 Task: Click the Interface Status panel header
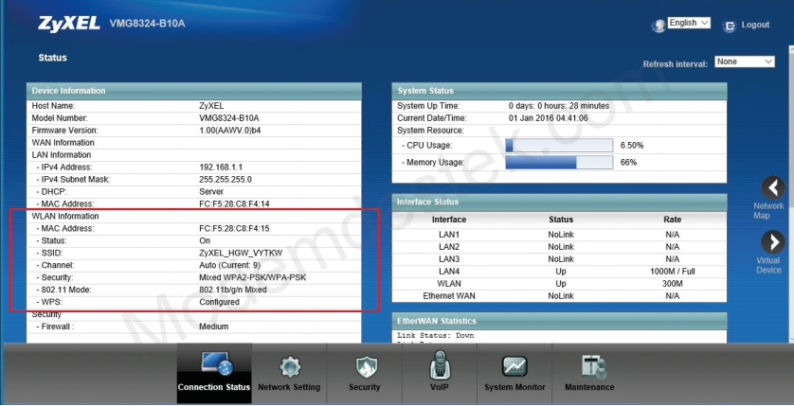point(559,202)
